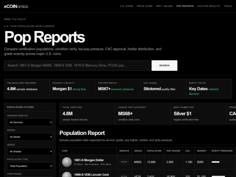Select the Pop Reports nav item
236x177 pixels.
click(185, 6)
